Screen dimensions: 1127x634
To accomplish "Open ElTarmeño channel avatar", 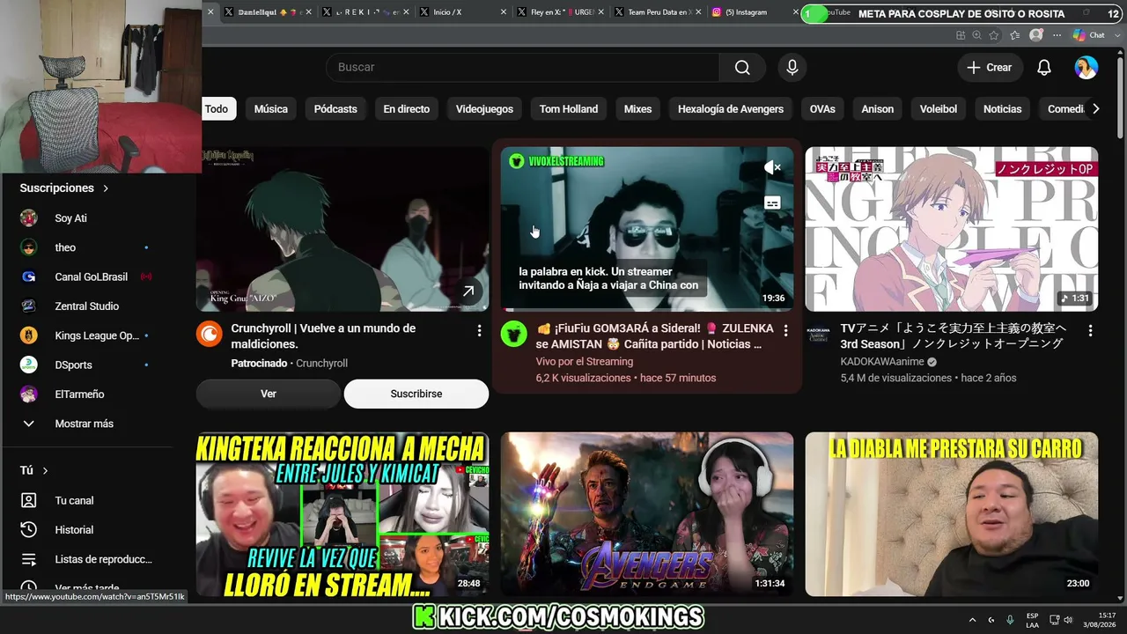I will point(29,394).
